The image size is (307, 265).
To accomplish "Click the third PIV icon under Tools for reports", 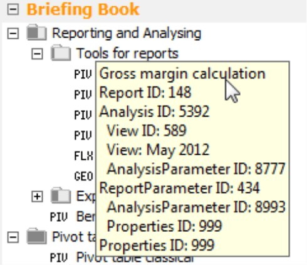I will [x=83, y=115].
